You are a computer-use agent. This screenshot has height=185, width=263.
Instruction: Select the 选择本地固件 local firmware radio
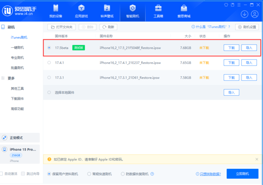[x=49, y=92]
